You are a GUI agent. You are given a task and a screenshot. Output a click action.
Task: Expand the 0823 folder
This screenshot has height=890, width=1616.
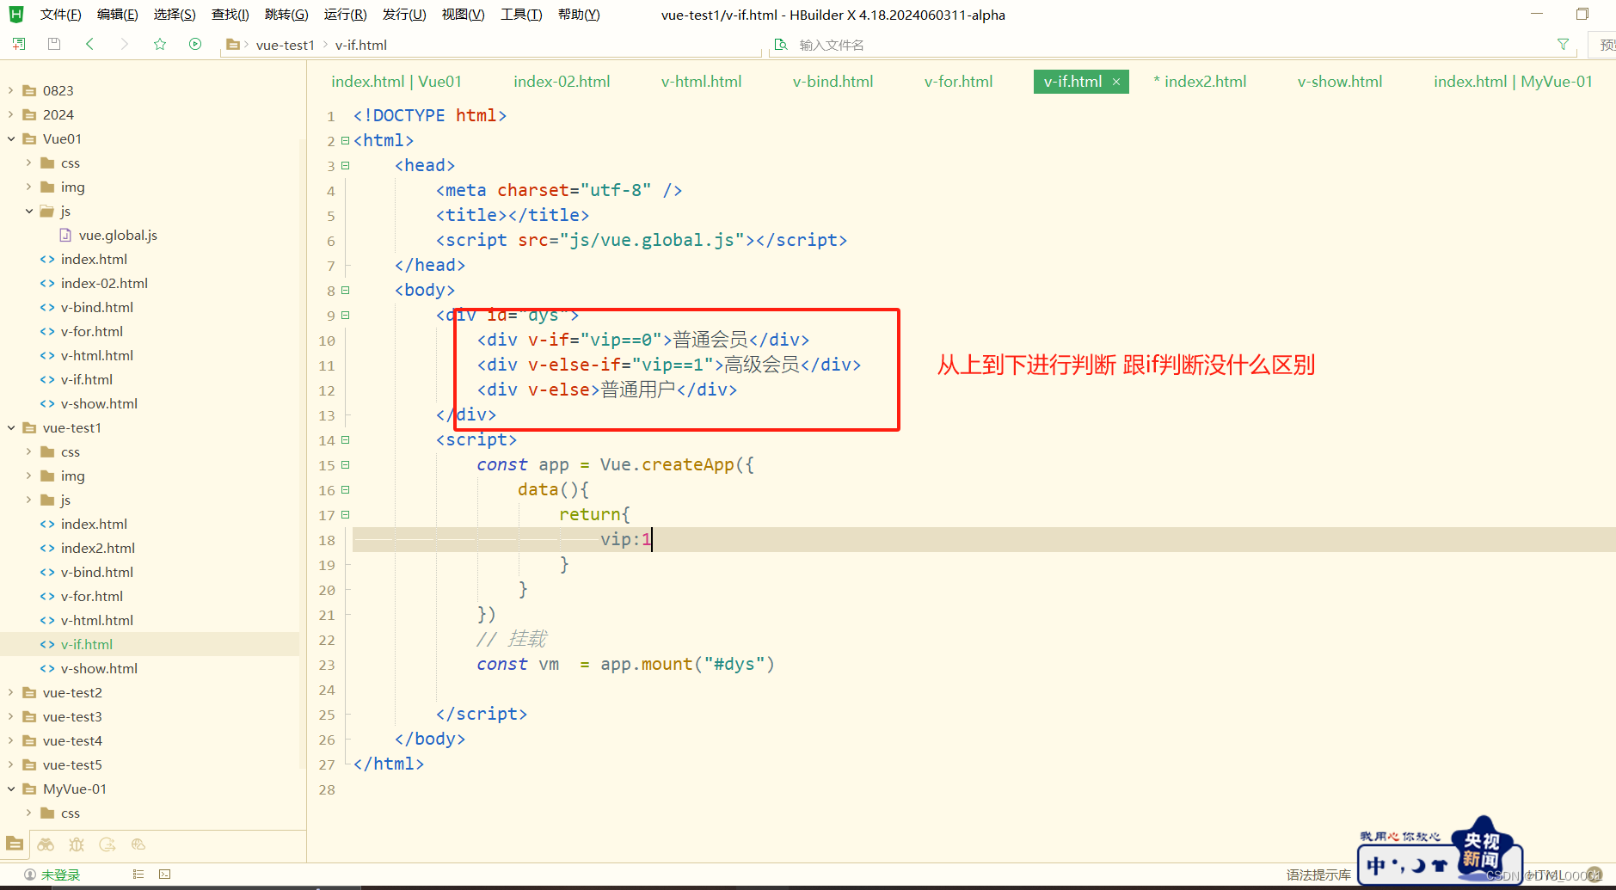(x=11, y=90)
